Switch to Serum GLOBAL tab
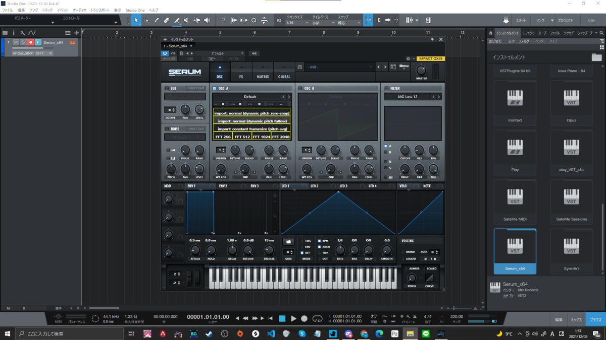Screen dimensions: 606x340 tap(284, 72)
